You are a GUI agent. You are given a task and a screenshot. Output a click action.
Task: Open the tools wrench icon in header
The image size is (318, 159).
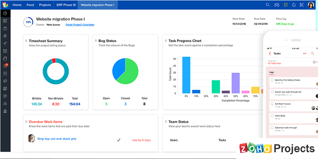coord(302,5)
